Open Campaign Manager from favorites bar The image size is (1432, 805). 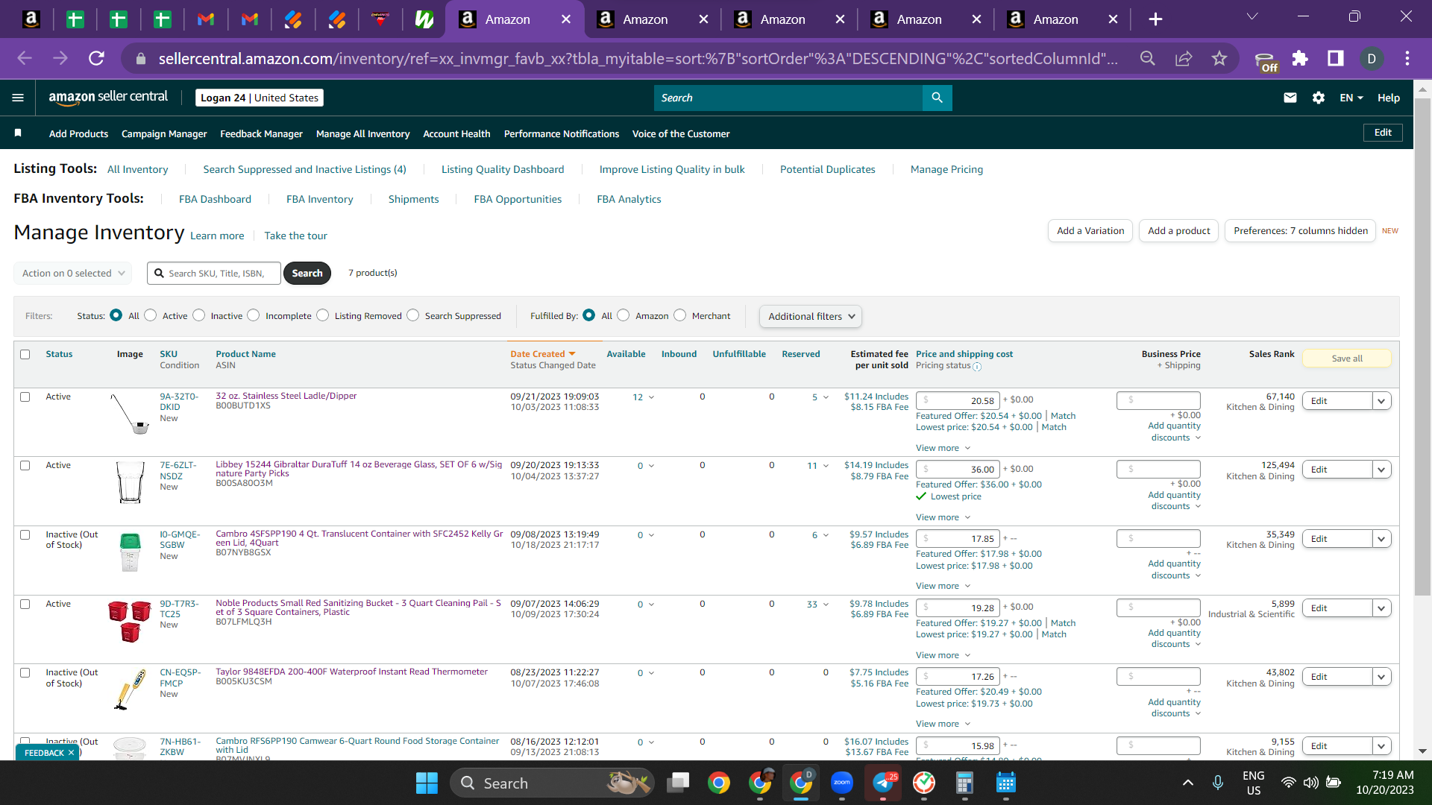(164, 134)
